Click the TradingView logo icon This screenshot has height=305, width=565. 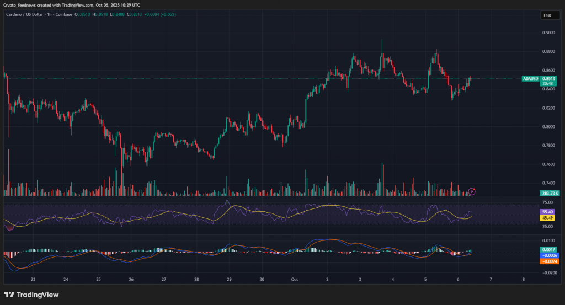point(9,295)
